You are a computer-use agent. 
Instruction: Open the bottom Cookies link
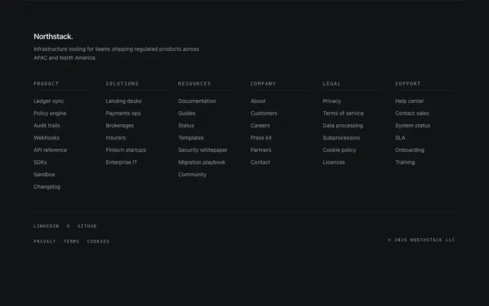coord(98,241)
